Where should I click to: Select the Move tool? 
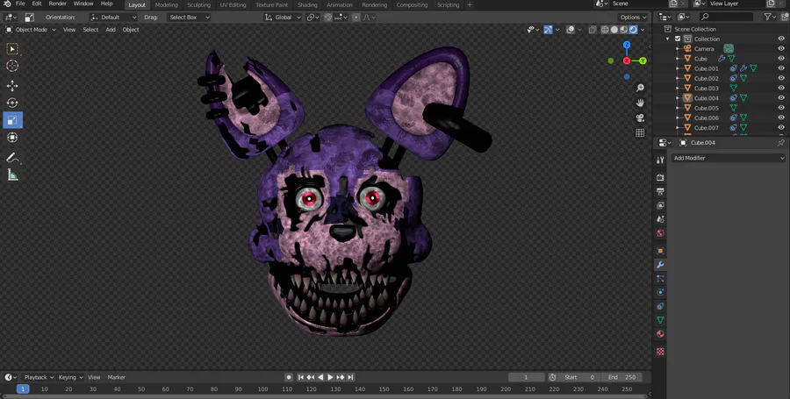click(12, 86)
